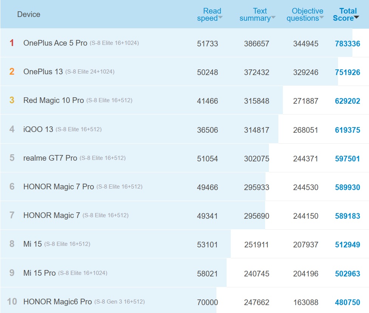Click rank 2 orange number badge
The width and height of the screenshot is (369, 313).
point(12,72)
